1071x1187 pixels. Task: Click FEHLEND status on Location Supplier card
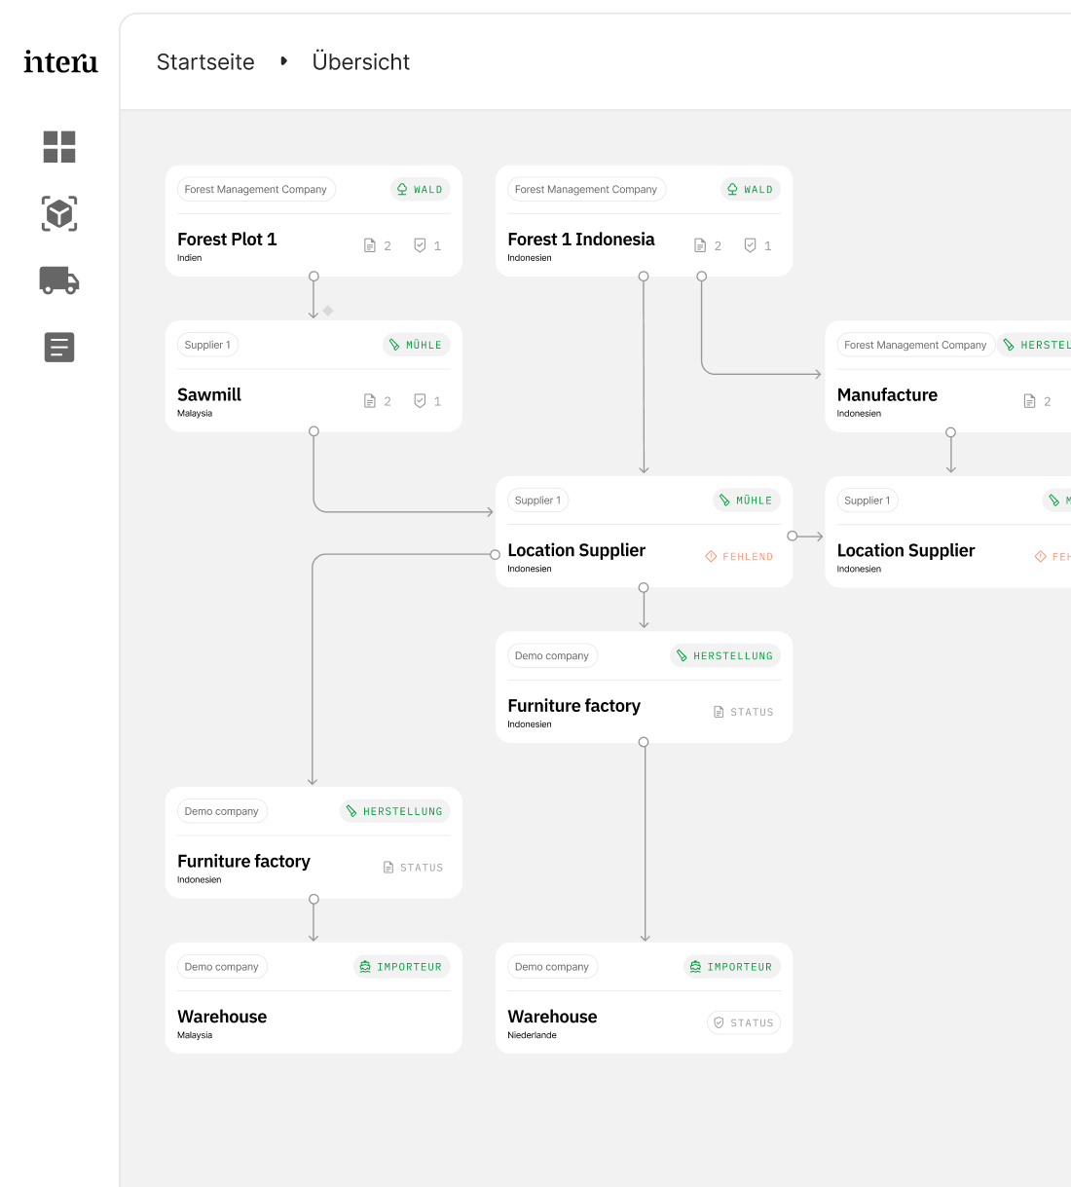[739, 557]
